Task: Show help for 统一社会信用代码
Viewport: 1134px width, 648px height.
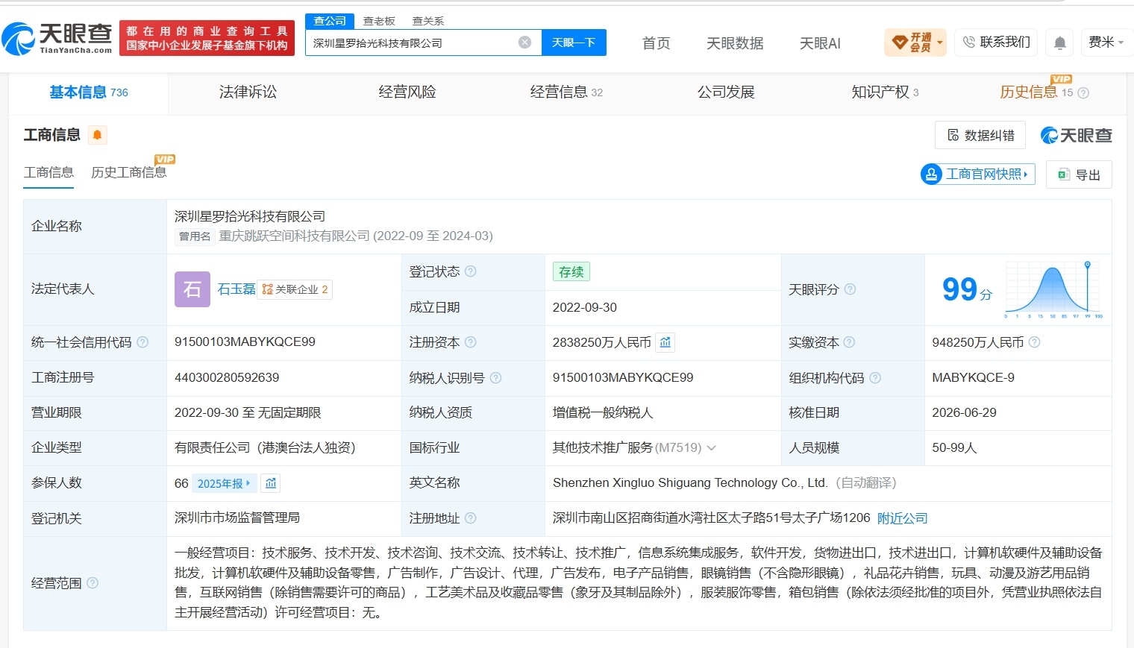Action: (142, 342)
